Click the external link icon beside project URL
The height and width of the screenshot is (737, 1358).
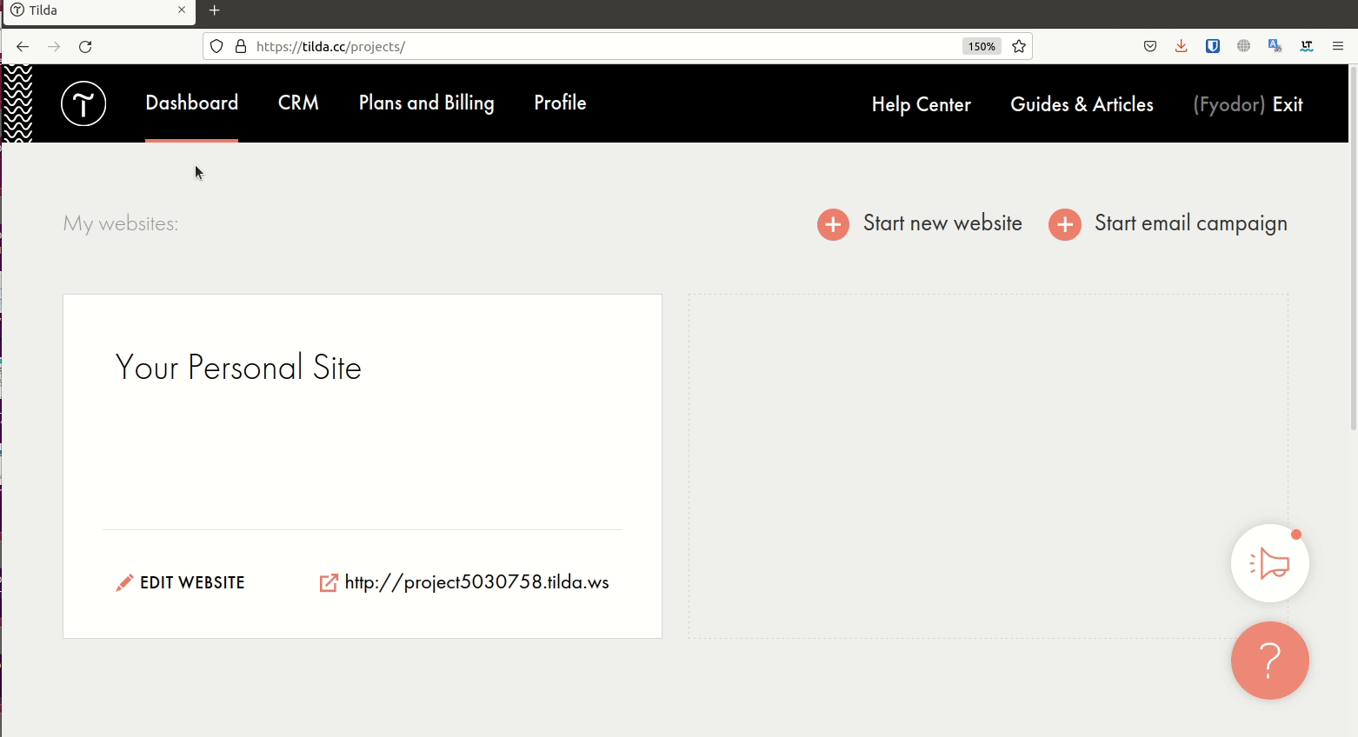tap(329, 582)
